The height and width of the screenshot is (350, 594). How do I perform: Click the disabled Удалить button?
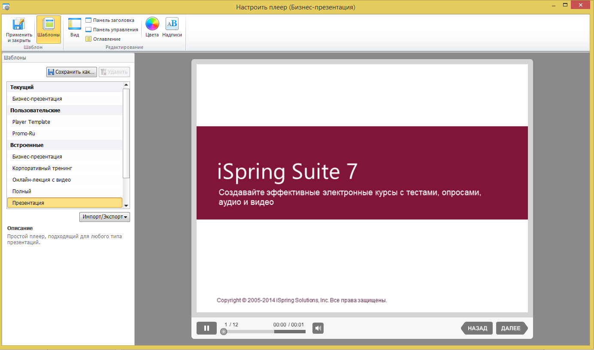point(114,72)
